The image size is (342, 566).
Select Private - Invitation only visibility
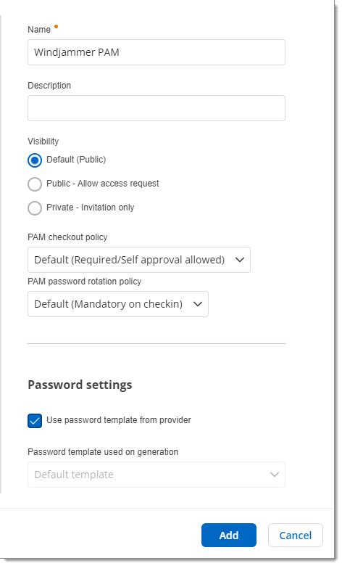click(35, 208)
